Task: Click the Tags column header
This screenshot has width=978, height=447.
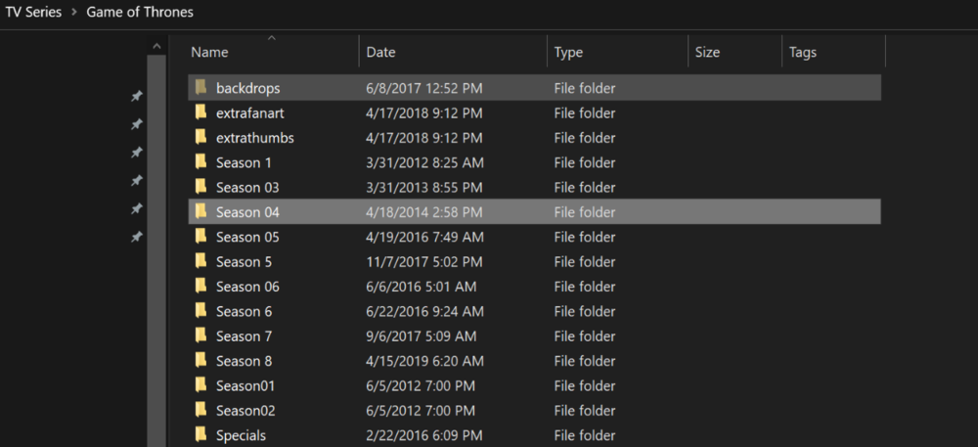Action: [x=802, y=52]
